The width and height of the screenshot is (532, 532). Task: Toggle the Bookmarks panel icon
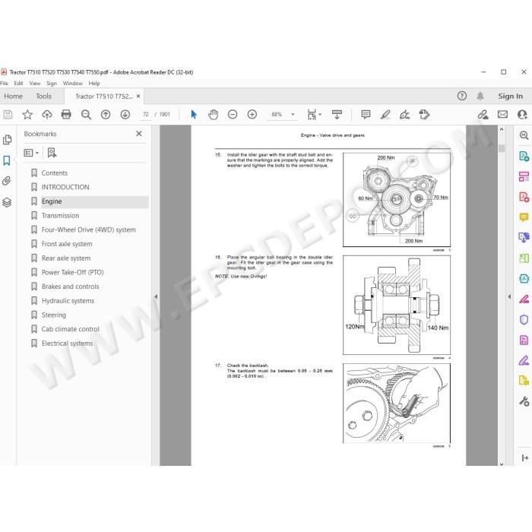(x=7, y=160)
